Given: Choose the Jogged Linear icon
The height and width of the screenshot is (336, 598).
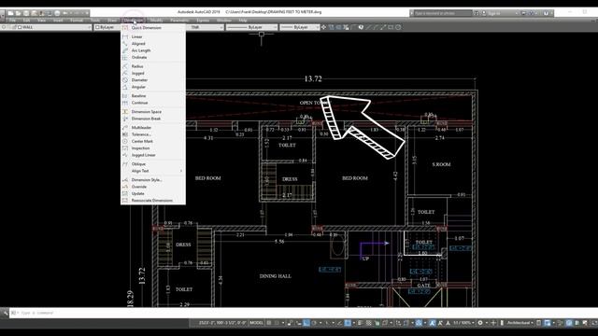Looking at the screenshot, I should (x=125, y=155).
